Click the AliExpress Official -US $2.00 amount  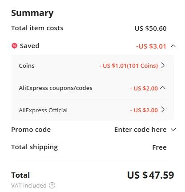[144, 110]
